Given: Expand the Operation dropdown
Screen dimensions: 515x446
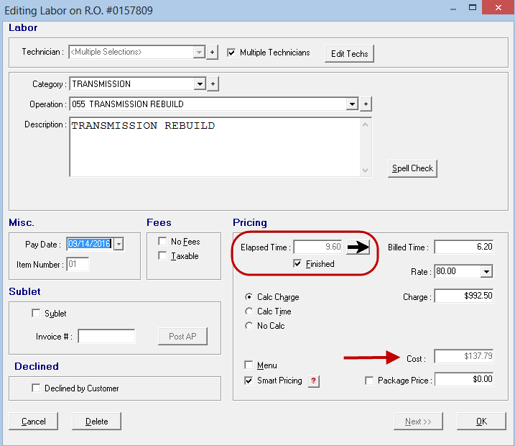Looking at the screenshot, I should (352, 104).
